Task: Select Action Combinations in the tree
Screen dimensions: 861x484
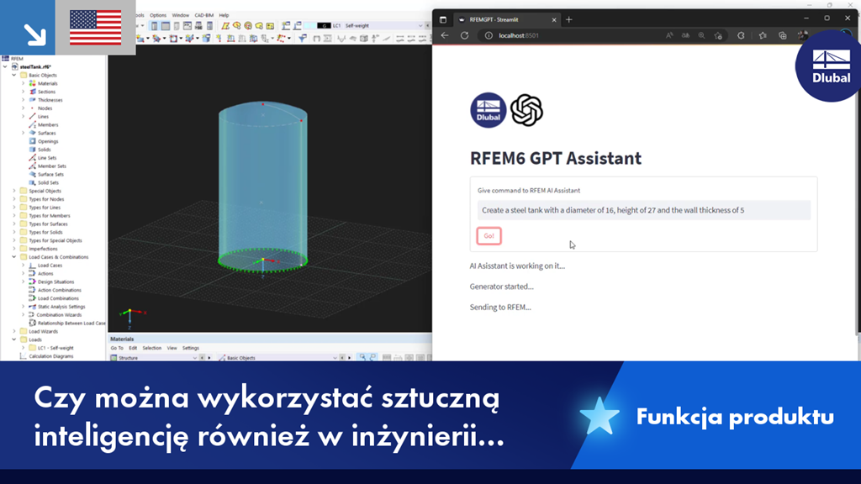Action: pos(60,290)
